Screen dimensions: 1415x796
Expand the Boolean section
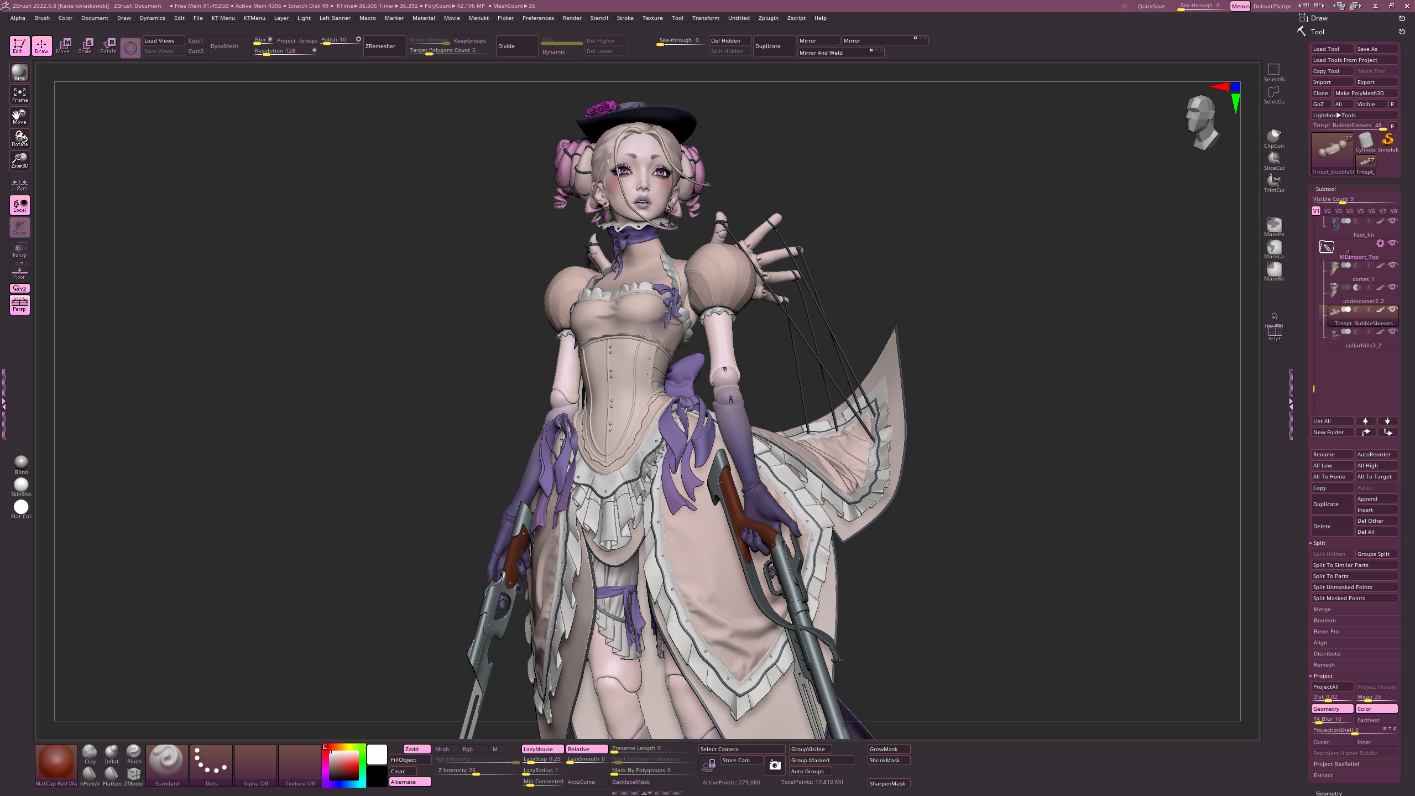1324,620
